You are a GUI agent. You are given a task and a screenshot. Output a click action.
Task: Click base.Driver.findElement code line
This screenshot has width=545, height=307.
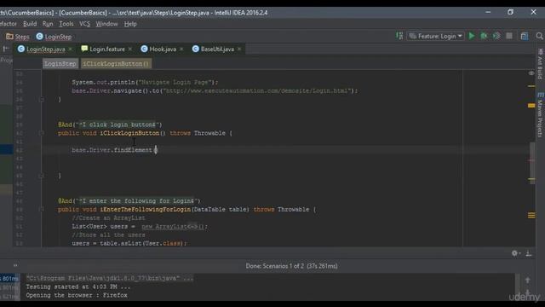click(114, 150)
